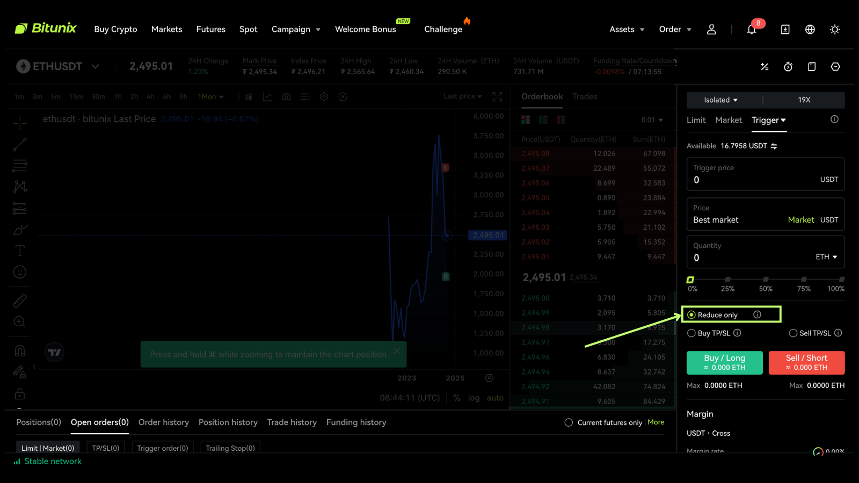Select the Trend Line drawing tool
Image resolution: width=859 pixels, height=483 pixels.
[19, 144]
